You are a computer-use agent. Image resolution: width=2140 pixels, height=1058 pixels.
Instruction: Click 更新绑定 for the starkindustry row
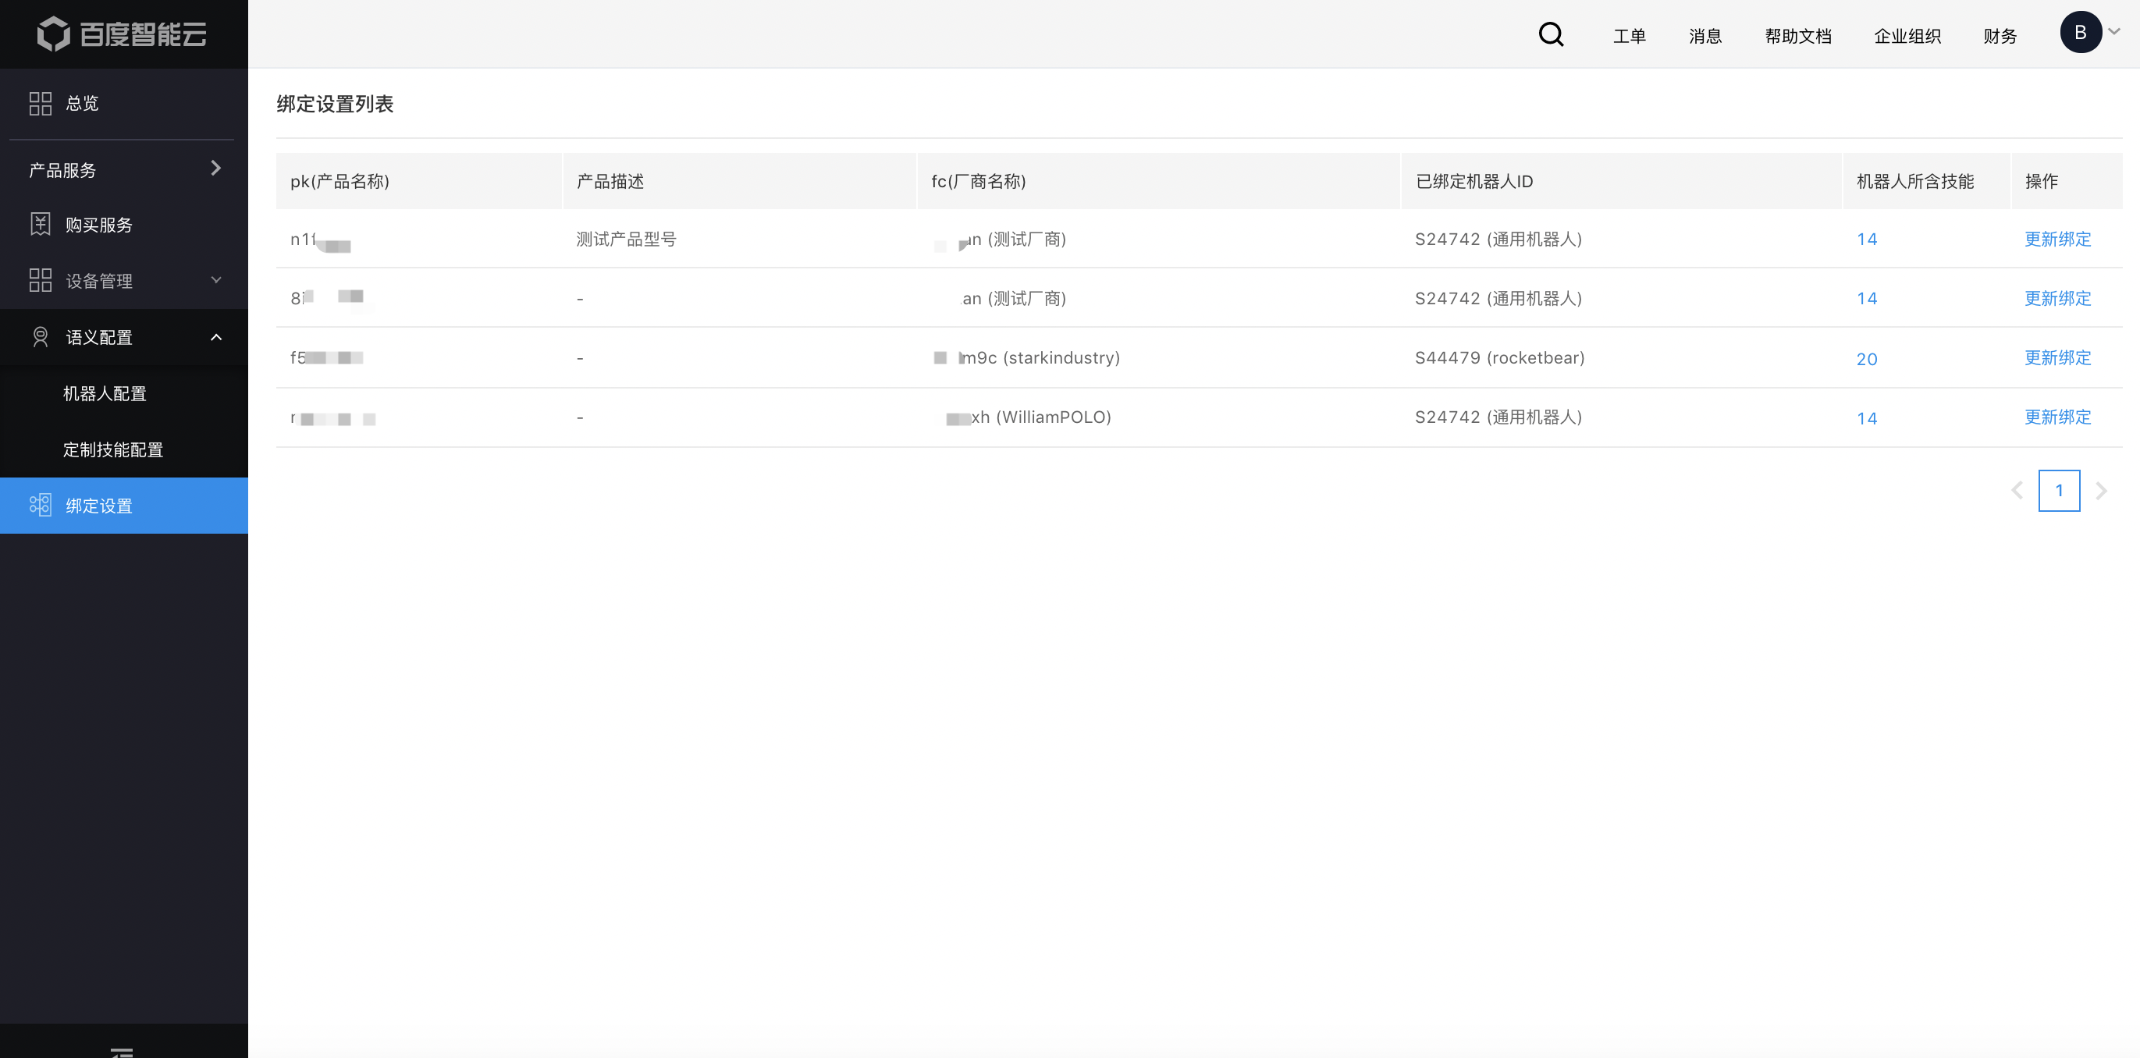2057,358
